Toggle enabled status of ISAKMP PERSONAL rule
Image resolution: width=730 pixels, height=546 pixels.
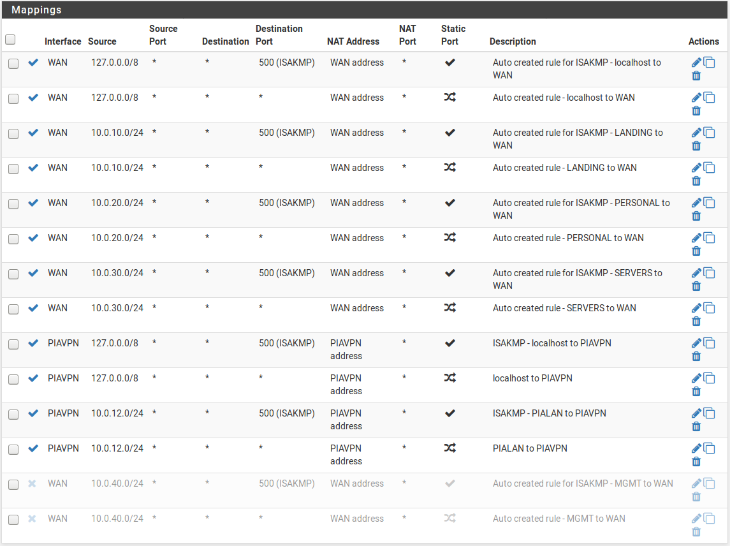33,203
